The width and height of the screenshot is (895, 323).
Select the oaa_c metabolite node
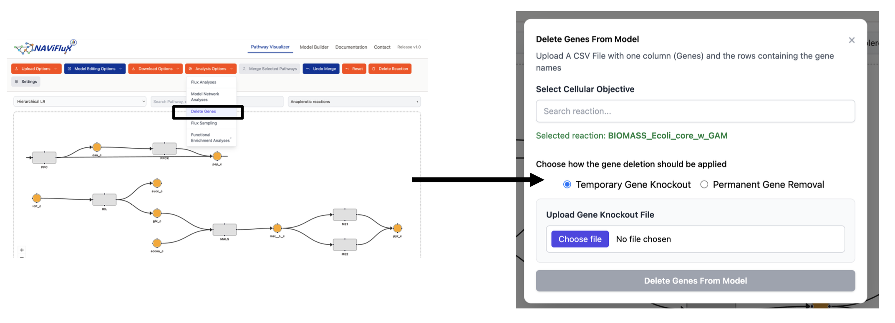pyautogui.click(x=97, y=147)
